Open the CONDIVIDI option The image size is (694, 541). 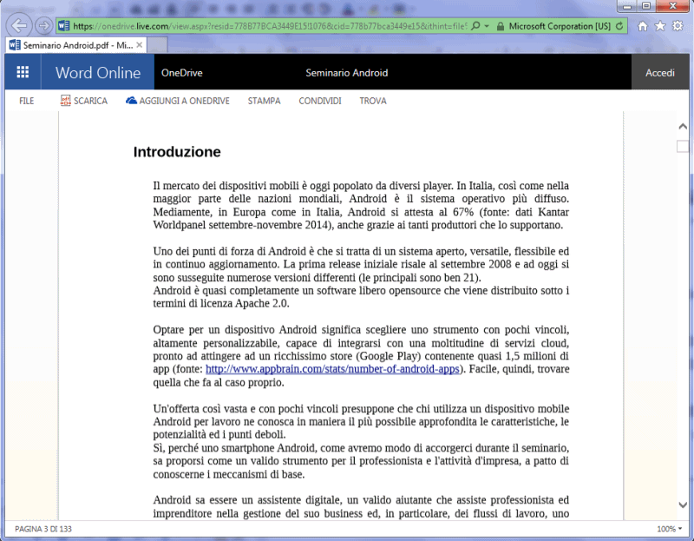[x=320, y=101]
